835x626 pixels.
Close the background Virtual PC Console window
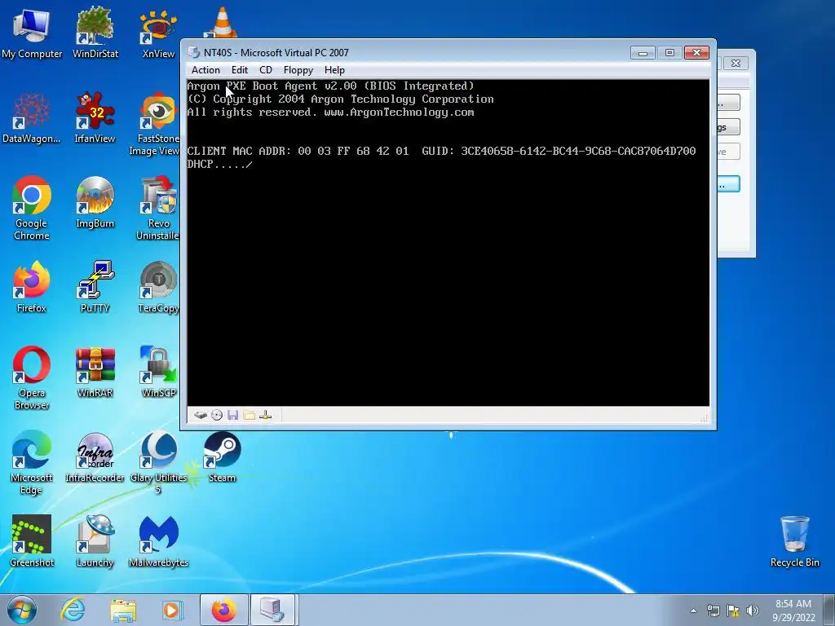(x=736, y=63)
